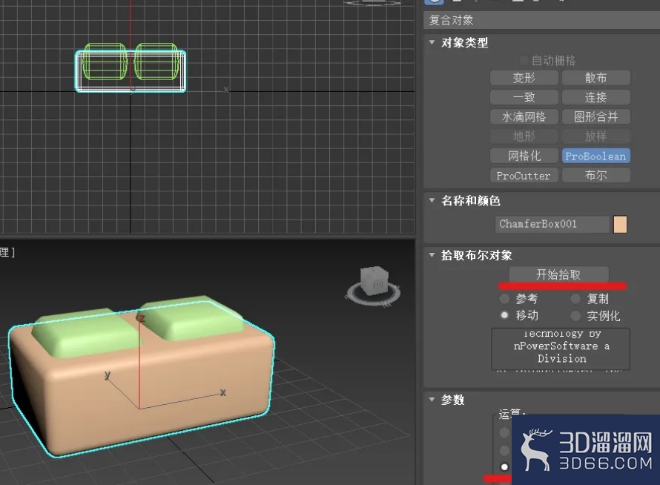The image size is (660, 485).
Task: Click the ChamferBox001 object name field
Action: tap(552, 224)
